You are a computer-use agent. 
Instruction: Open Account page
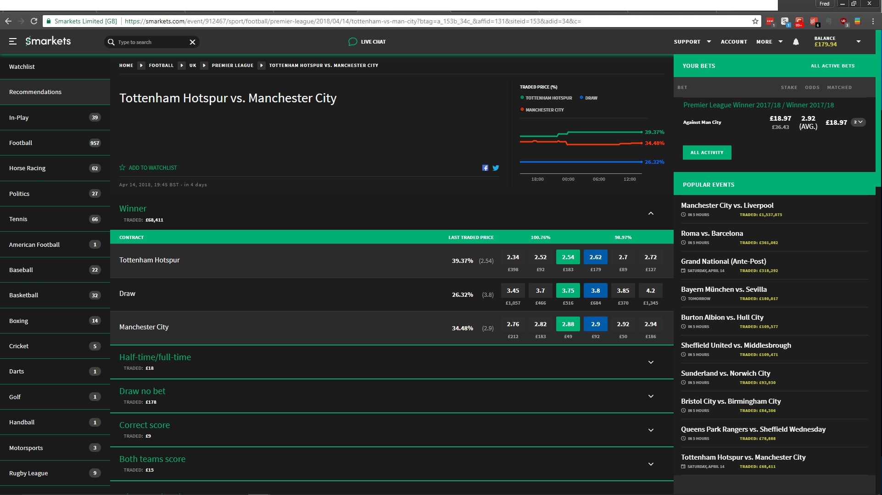pos(734,42)
